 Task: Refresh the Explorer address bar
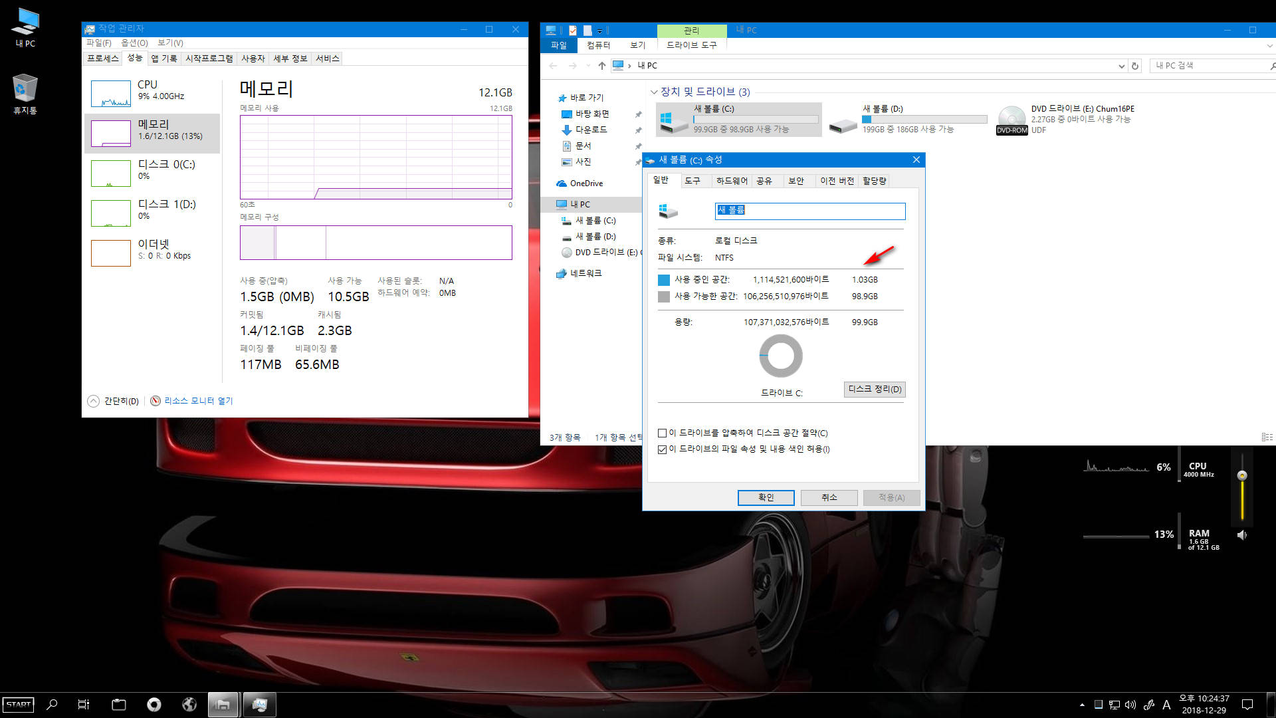pos(1135,66)
